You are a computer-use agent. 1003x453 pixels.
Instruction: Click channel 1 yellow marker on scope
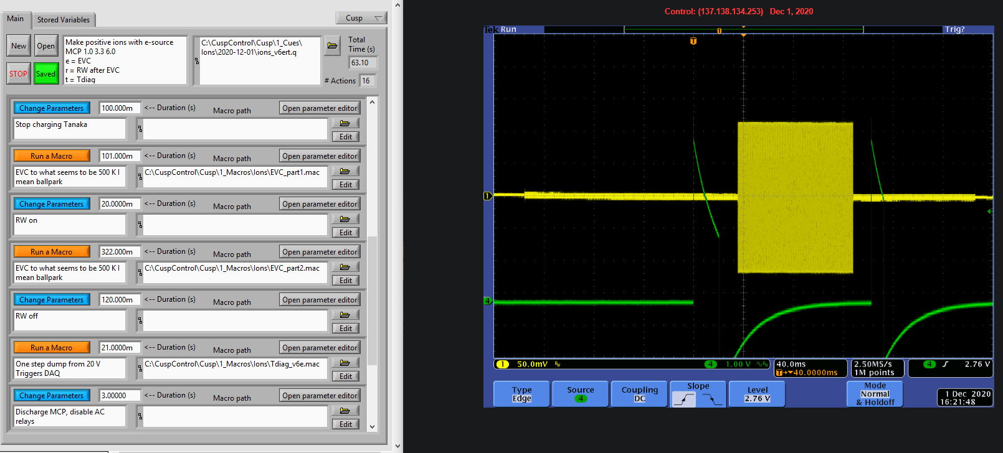click(x=488, y=196)
